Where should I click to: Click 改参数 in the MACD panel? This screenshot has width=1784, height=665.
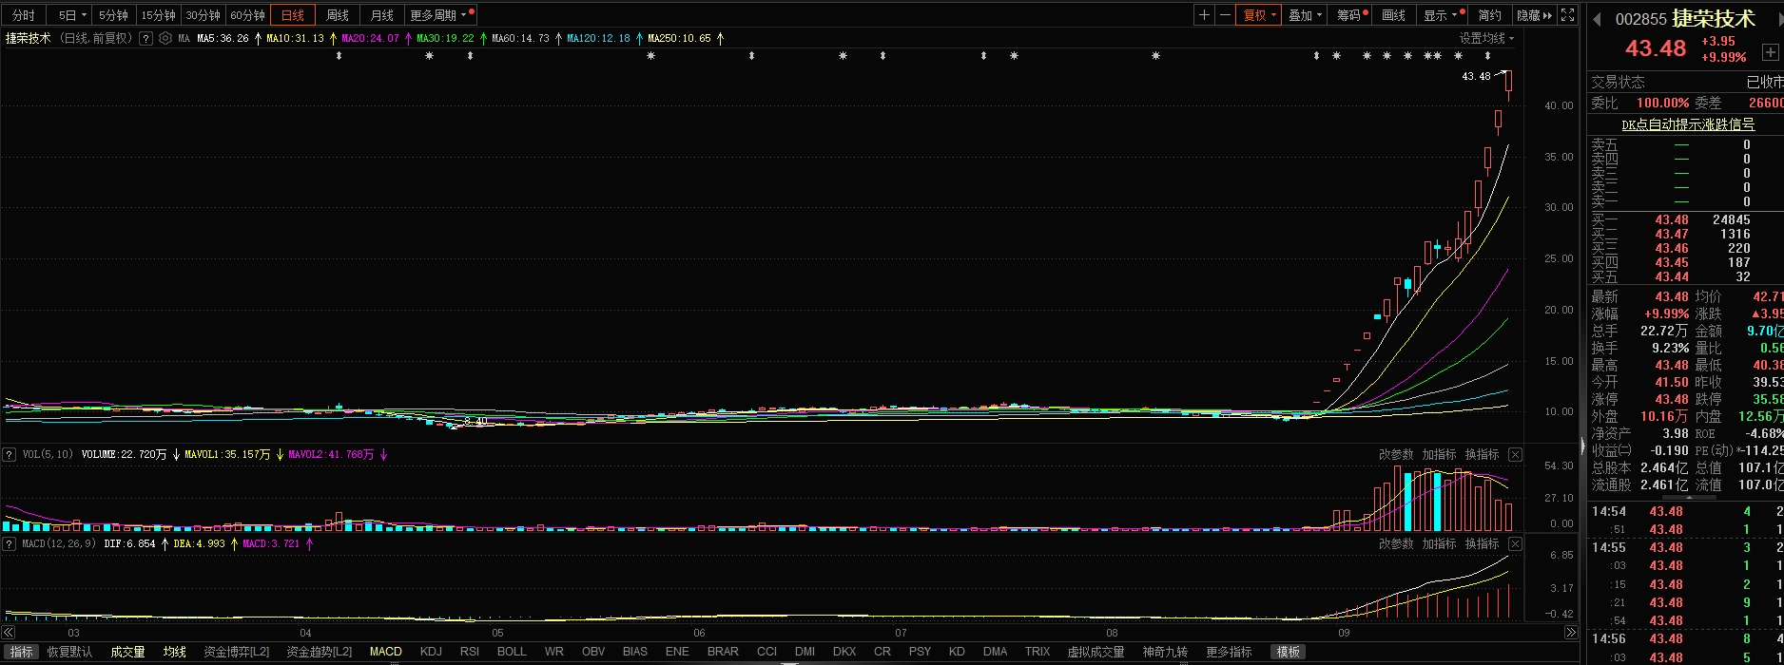(x=1396, y=544)
